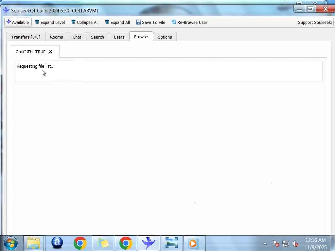Click Expand Level in toolbar
This screenshot has width=335, height=251.
tap(50, 22)
